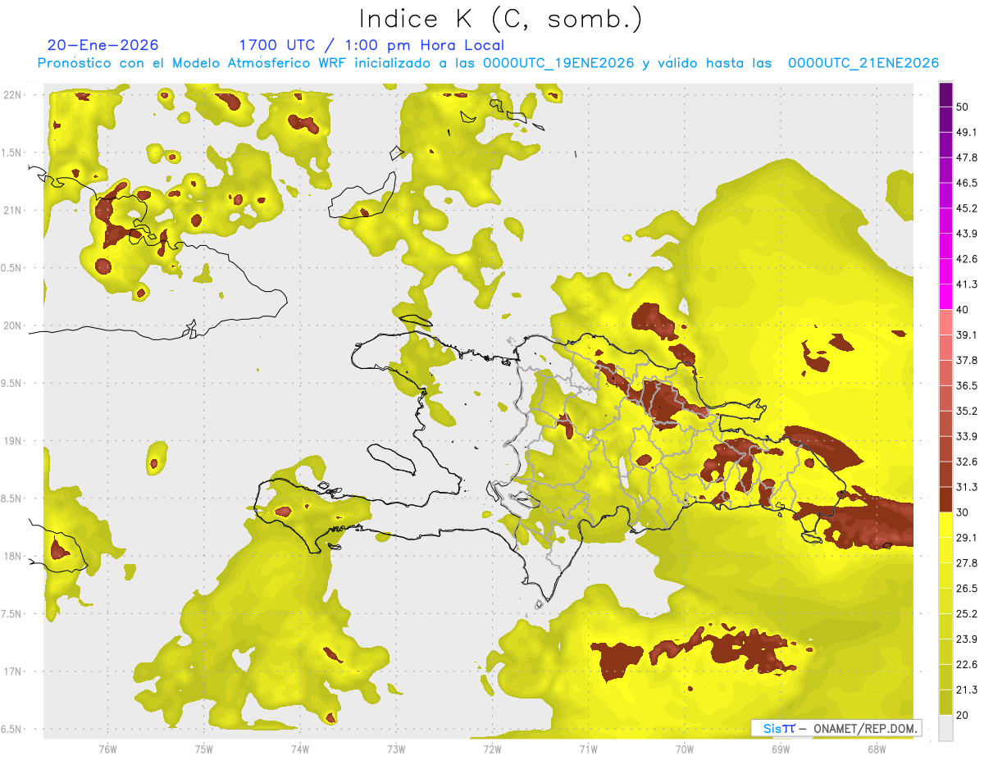984x760 pixels.
Task: Click the colorbar value "31.3"
Action: [x=967, y=487]
